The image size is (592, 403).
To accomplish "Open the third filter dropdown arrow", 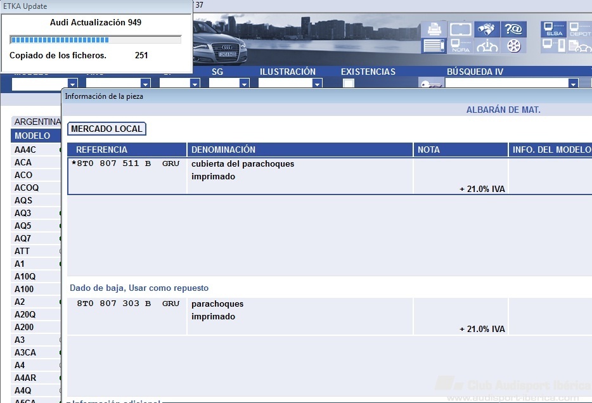I will tap(195, 83).
